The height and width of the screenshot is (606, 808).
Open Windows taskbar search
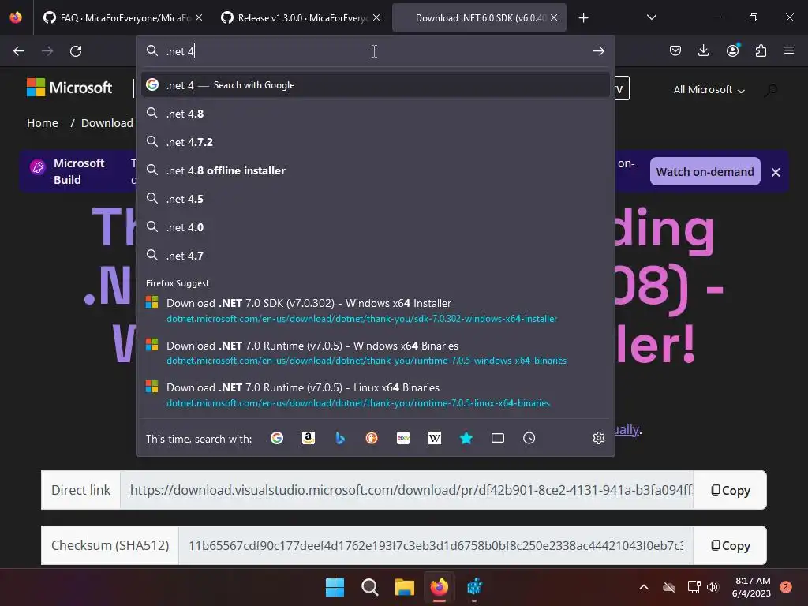click(x=369, y=586)
